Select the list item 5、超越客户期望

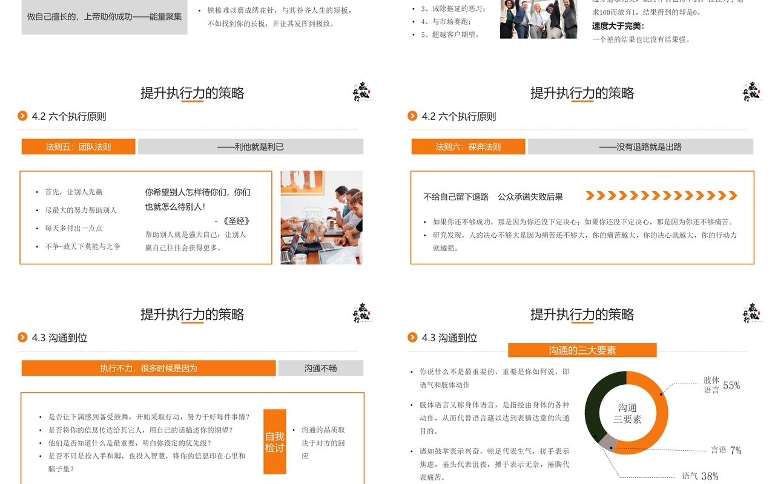click(x=450, y=34)
